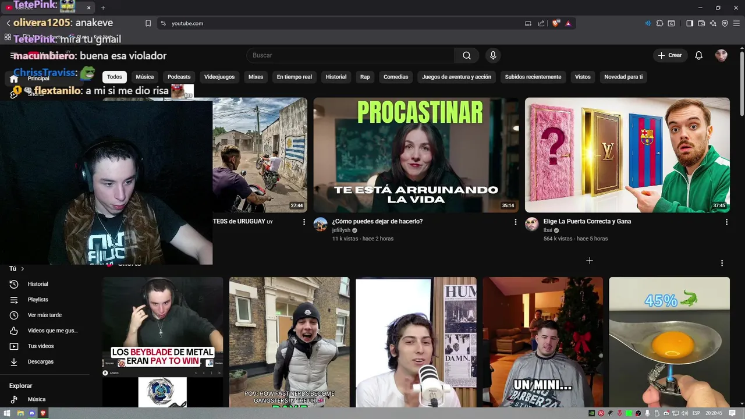Go to the Ibai channel name
Screen dimensions: 745x419
pyautogui.click(x=548, y=230)
